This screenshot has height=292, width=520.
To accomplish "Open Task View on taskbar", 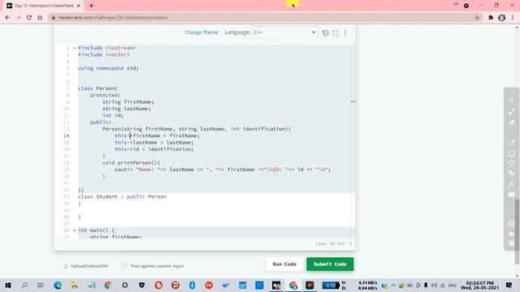I will click(41, 285).
